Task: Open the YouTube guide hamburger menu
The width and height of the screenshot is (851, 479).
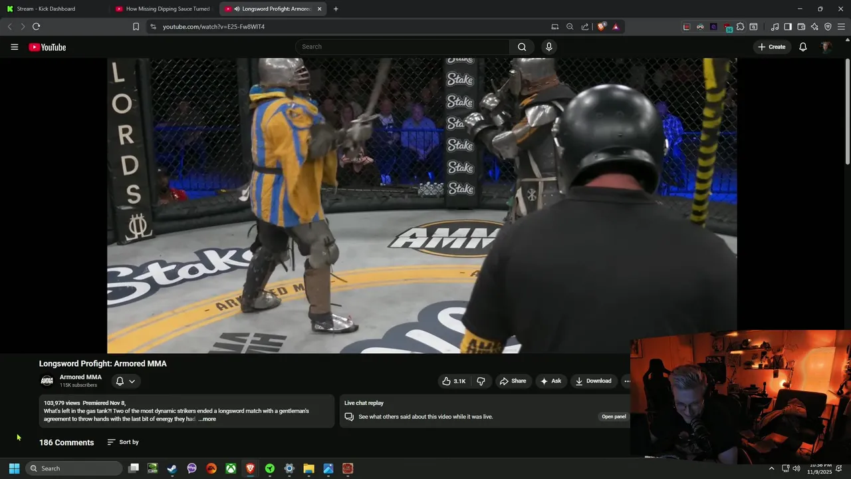Action: (14, 47)
